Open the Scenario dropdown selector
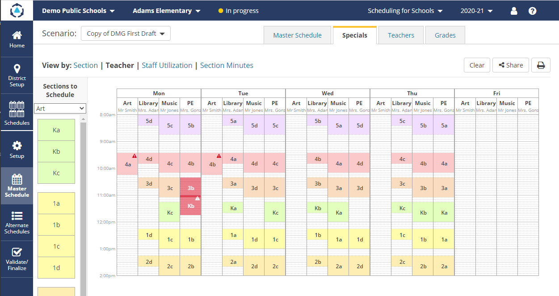 (126, 34)
